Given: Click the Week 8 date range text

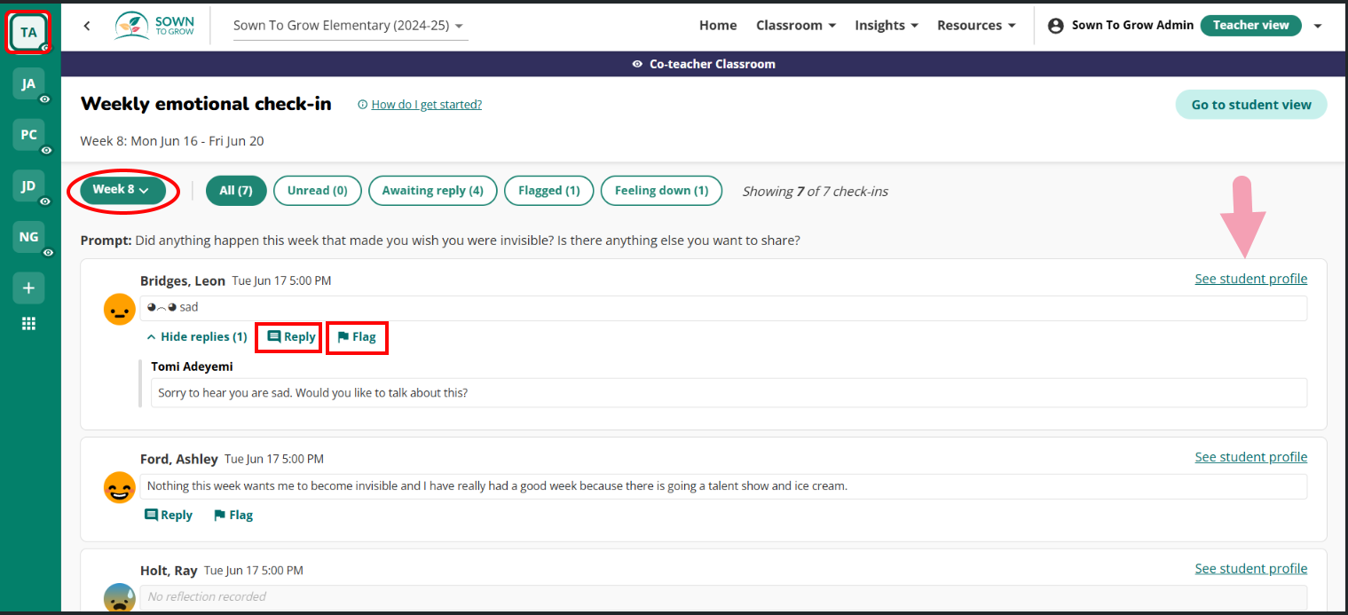Looking at the screenshot, I should coord(172,141).
